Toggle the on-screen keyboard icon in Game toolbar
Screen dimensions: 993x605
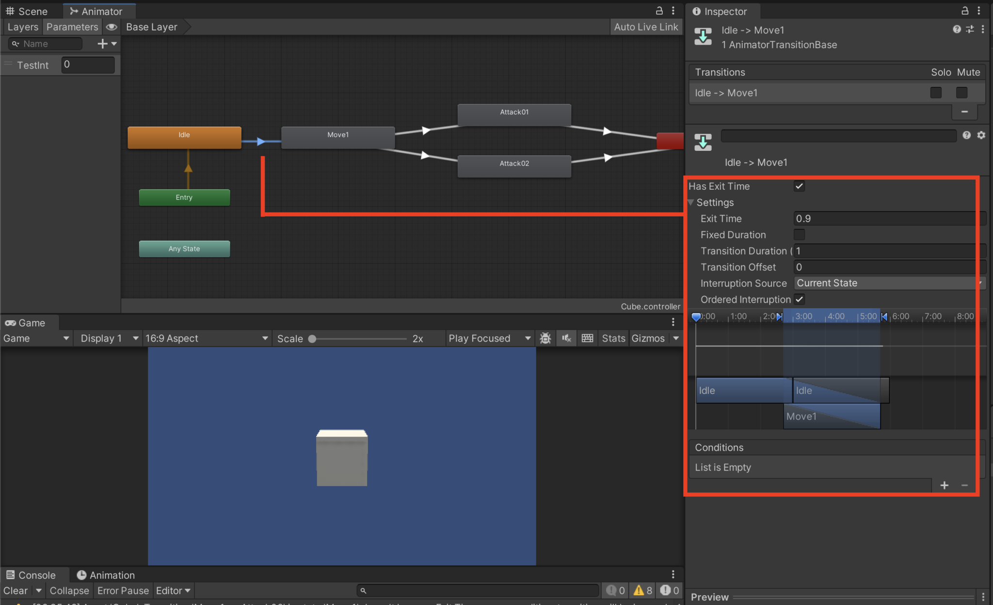(x=587, y=338)
